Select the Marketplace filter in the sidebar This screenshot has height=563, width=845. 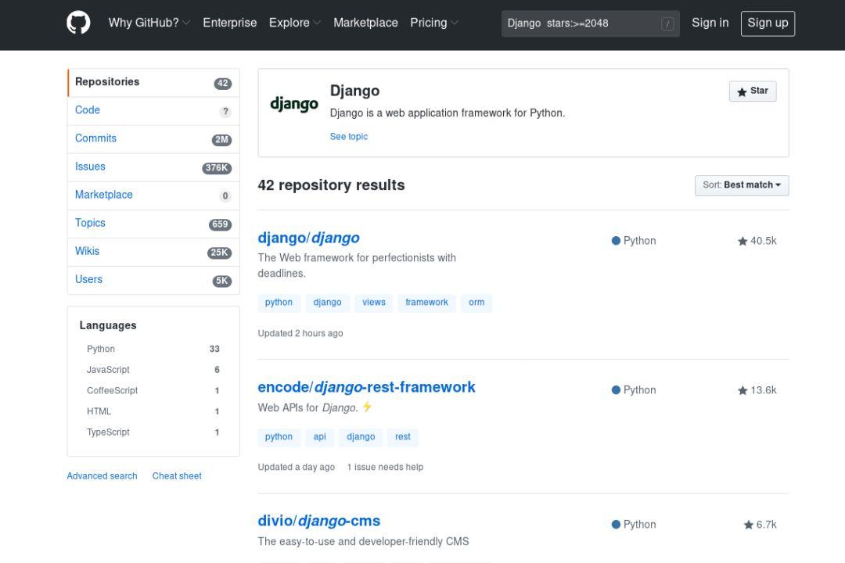(x=153, y=195)
